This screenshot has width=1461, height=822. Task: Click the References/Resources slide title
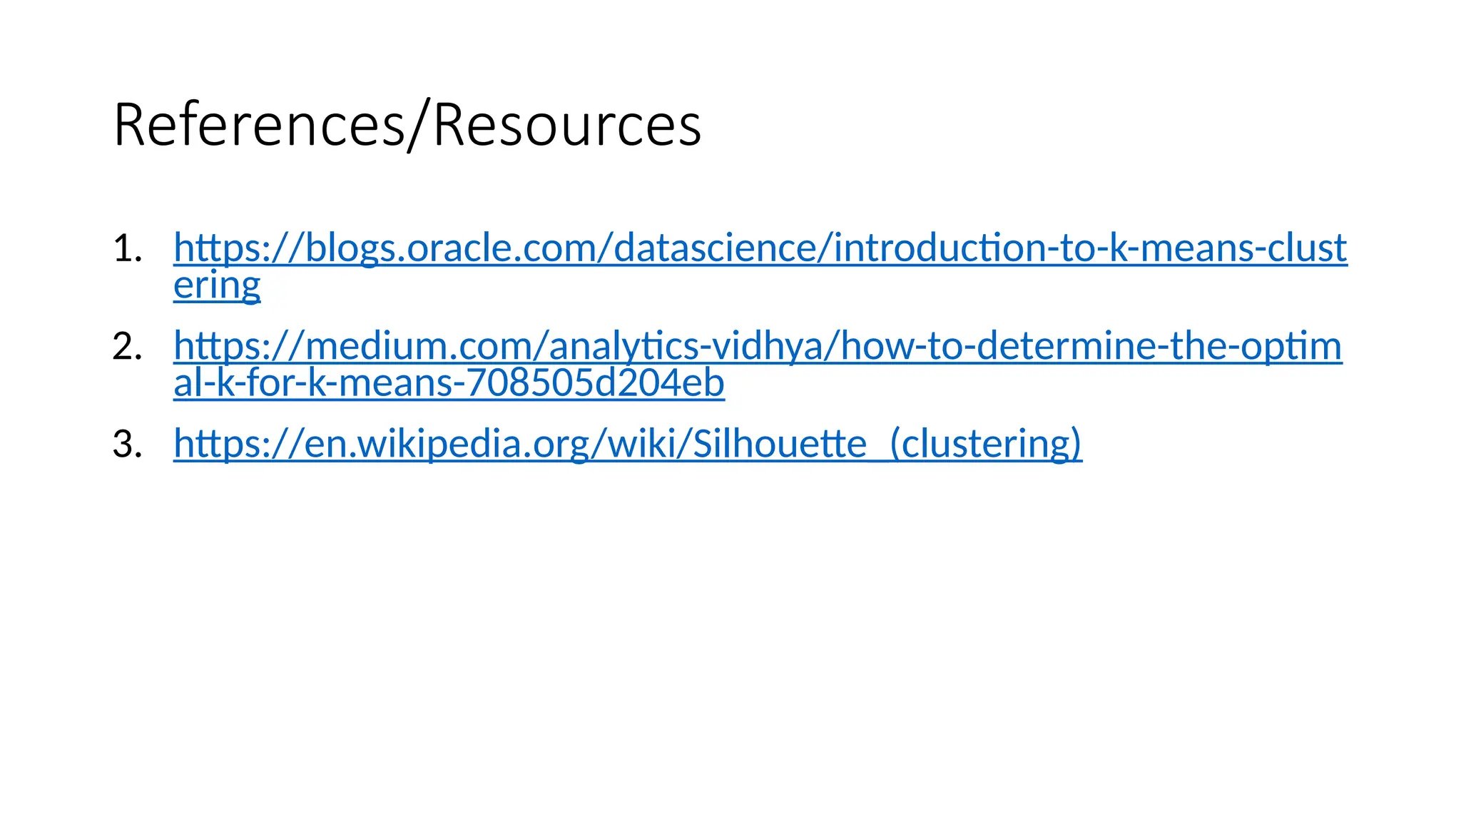click(407, 125)
